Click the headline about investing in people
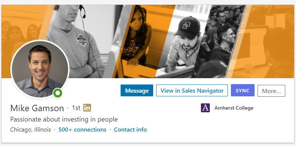 [64, 119]
